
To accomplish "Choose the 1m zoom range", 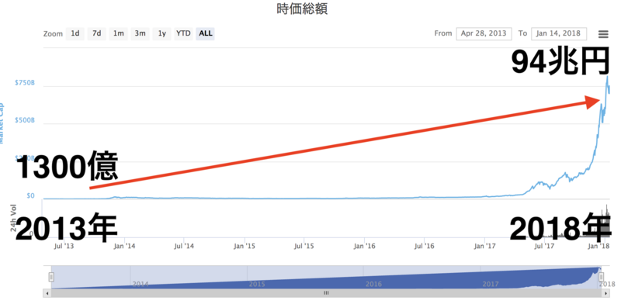I will pyautogui.click(x=119, y=33).
